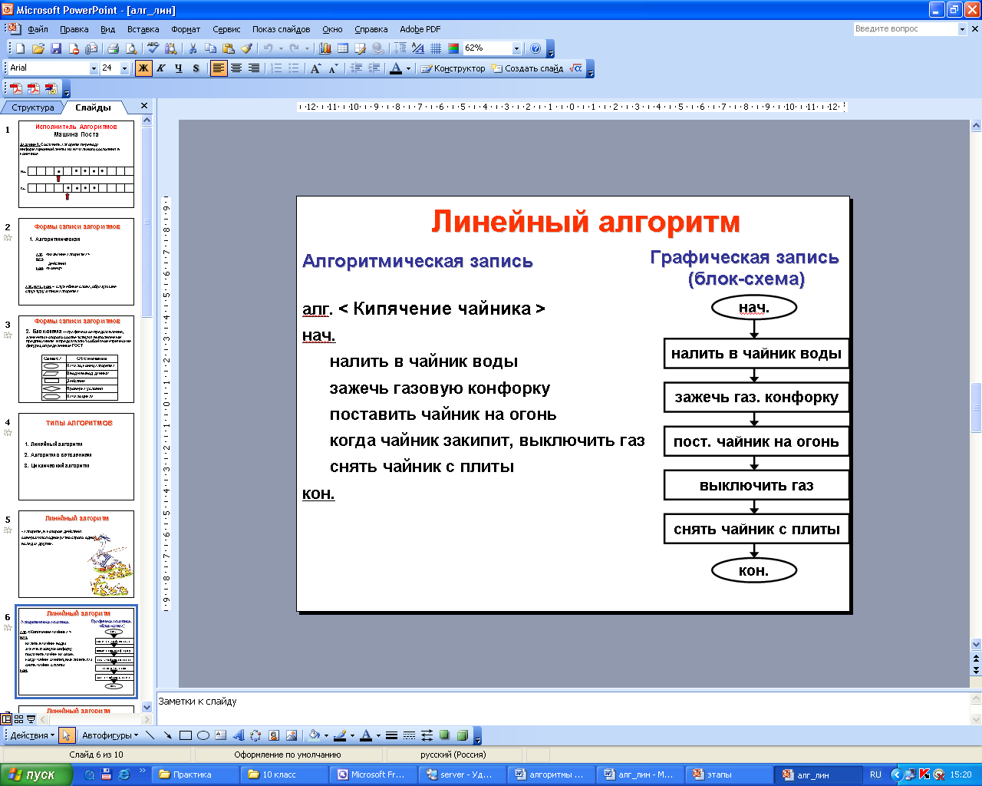Open the font size dropdown showing 24
Screen dimensions: 982x786
[125, 68]
